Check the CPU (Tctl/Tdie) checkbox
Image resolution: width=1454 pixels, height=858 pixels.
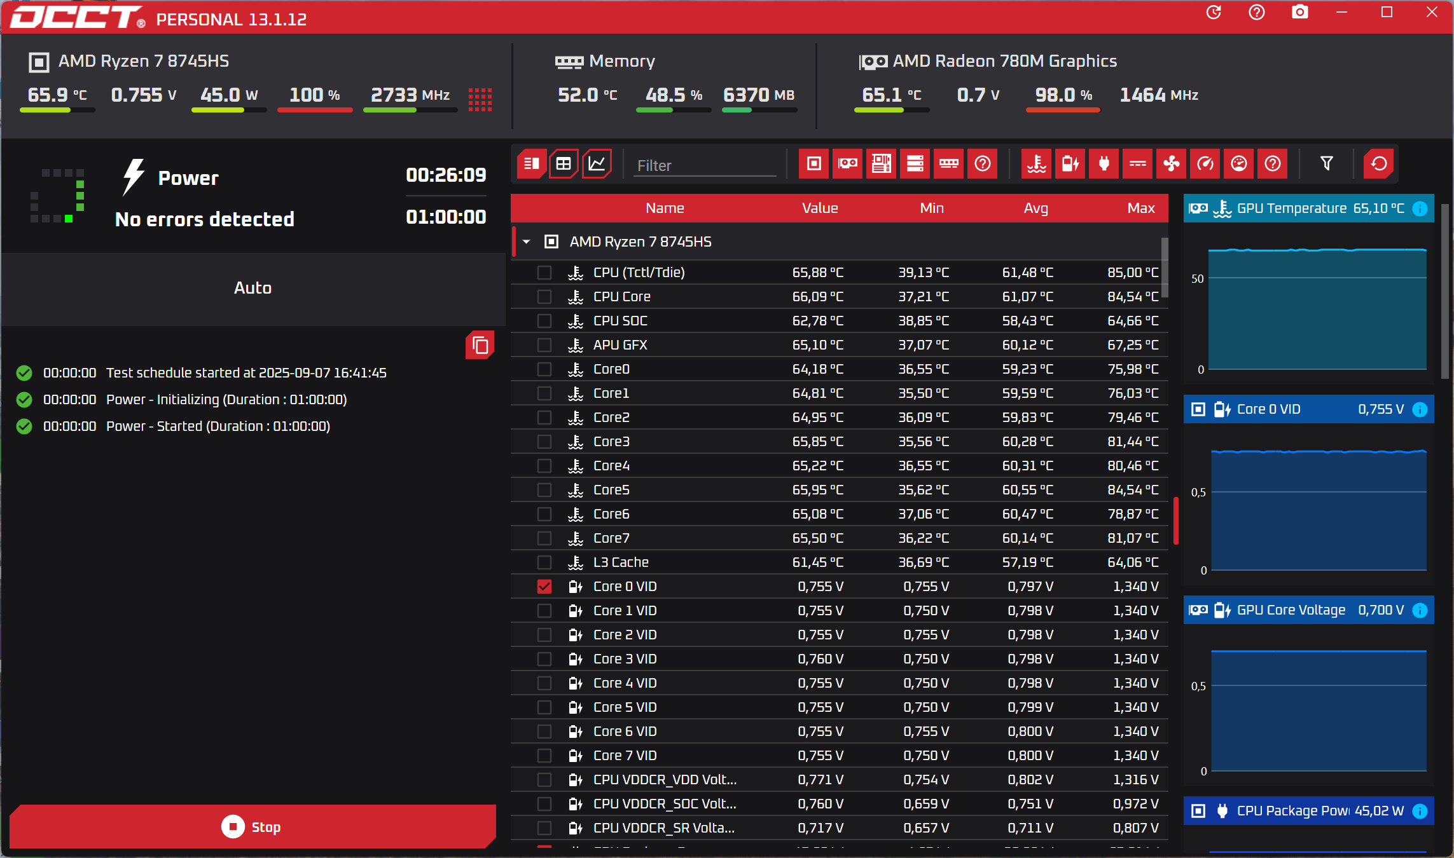(x=544, y=273)
